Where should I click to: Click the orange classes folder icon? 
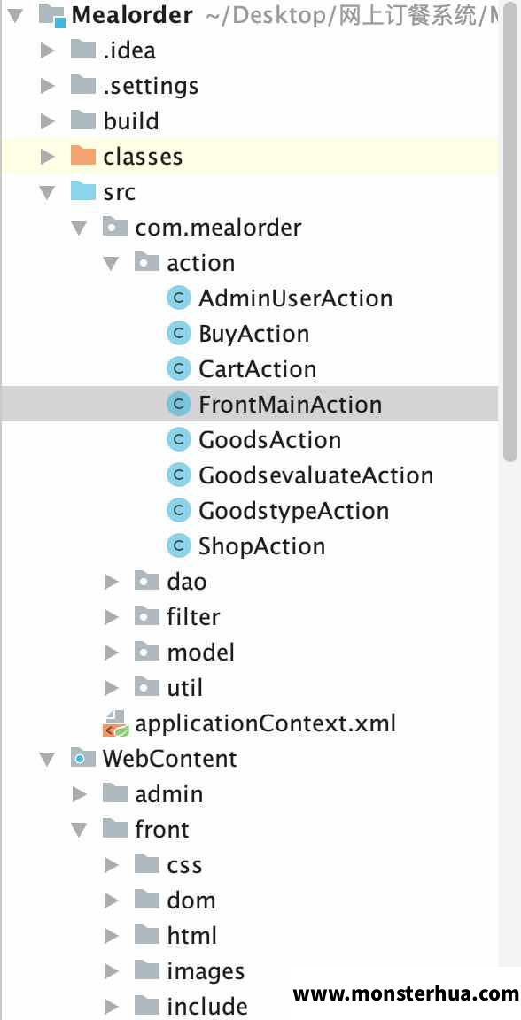pos(82,157)
